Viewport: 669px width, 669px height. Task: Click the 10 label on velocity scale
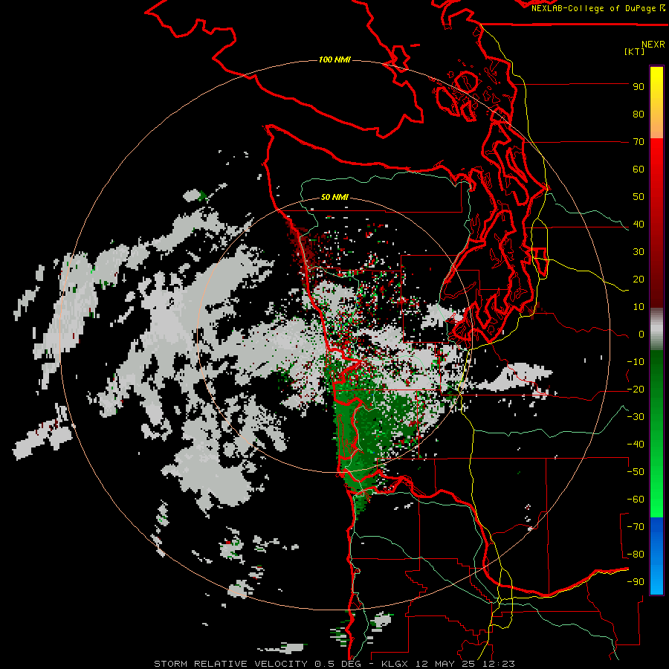[x=639, y=307]
